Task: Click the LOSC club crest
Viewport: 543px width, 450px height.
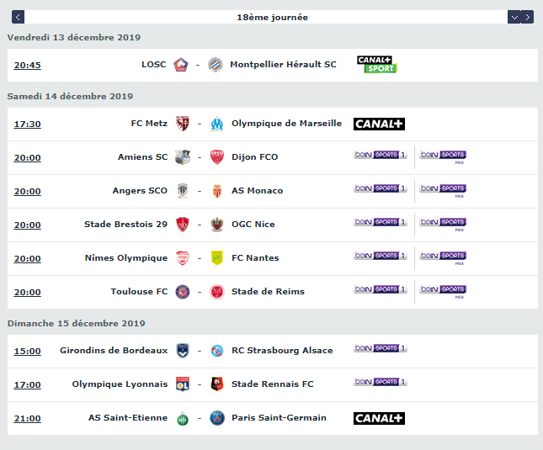Action: click(182, 65)
